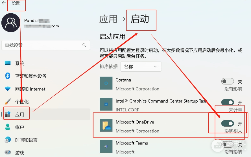Click the Wi-Fi network icon
251x157 pixels.
pos(8,89)
